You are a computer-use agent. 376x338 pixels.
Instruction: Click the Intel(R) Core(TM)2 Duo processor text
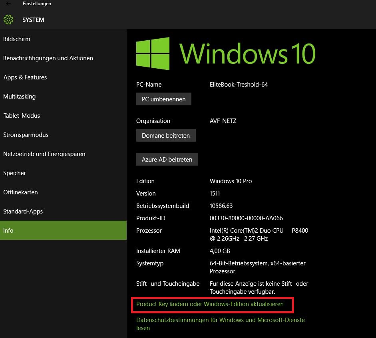coord(259,235)
